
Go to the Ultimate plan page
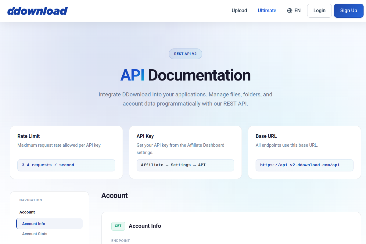click(x=267, y=11)
